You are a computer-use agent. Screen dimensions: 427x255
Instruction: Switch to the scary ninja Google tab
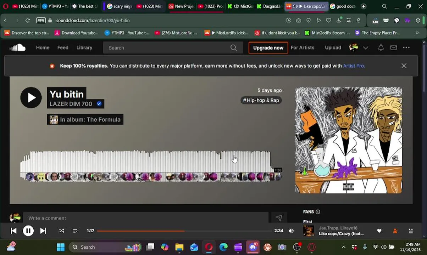(120, 6)
